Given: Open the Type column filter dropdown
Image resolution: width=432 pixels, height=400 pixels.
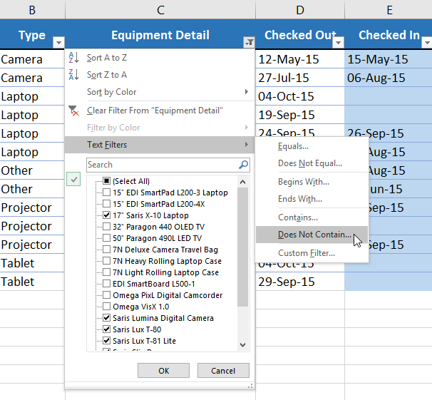Looking at the screenshot, I should [58, 42].
